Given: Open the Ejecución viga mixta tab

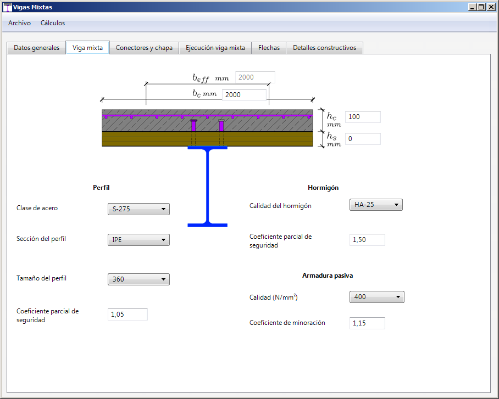Looking at the screenshot, I should point(215,48).
